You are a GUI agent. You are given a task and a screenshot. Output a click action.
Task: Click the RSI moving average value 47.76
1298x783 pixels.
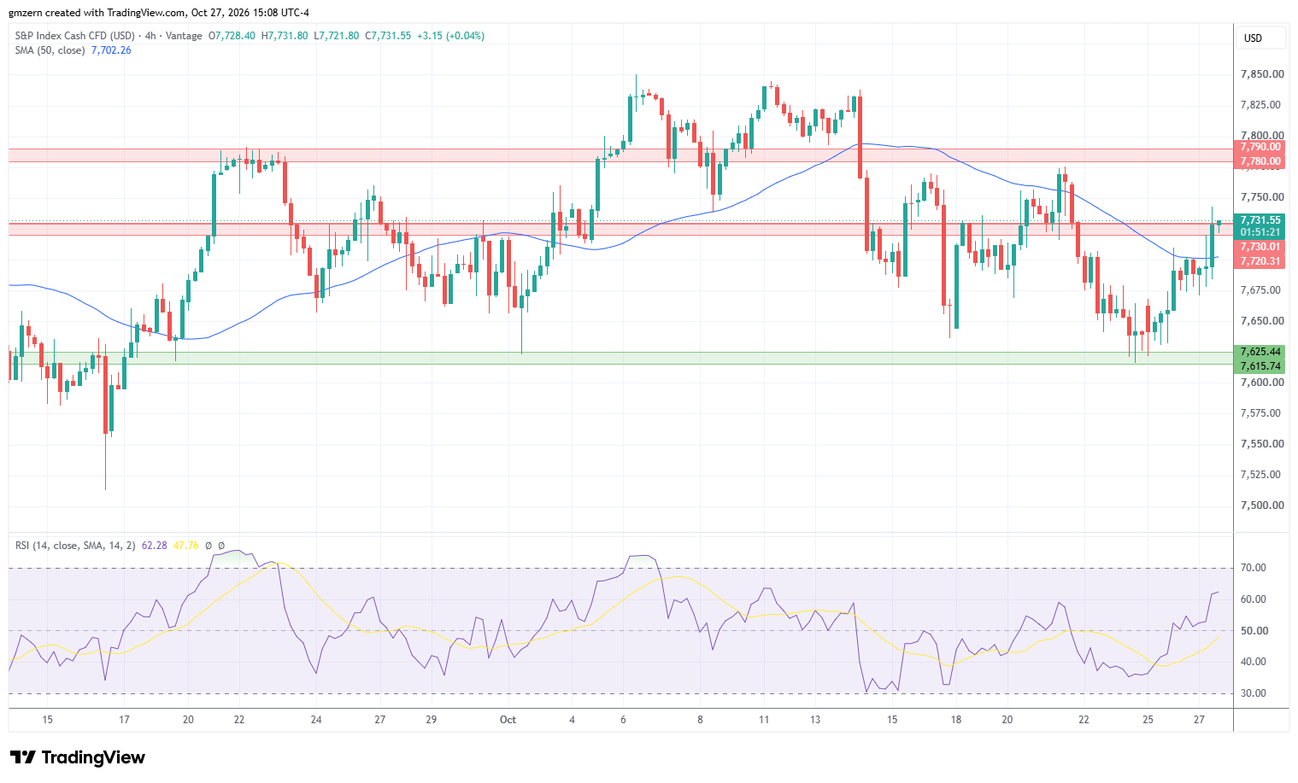185,546
